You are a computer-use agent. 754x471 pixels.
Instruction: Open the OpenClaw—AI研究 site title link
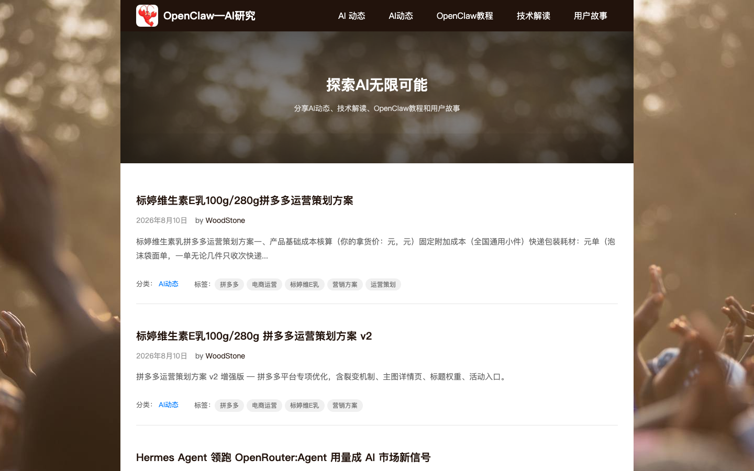[x=209, y=16]
